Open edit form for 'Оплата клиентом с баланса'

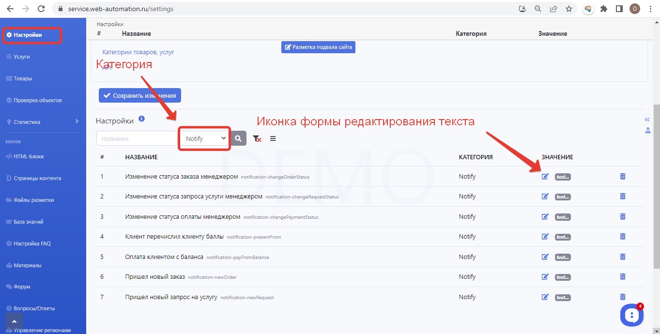[545, 257]
